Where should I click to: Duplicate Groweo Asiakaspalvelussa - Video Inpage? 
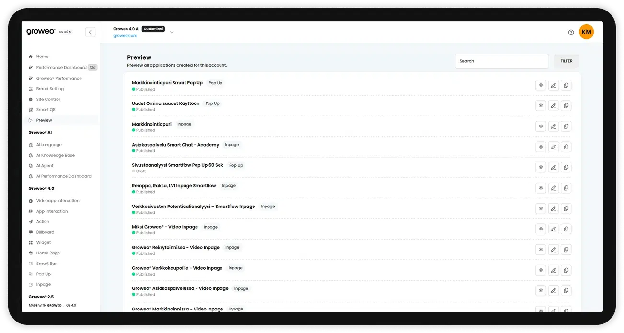tap(566, 290)
